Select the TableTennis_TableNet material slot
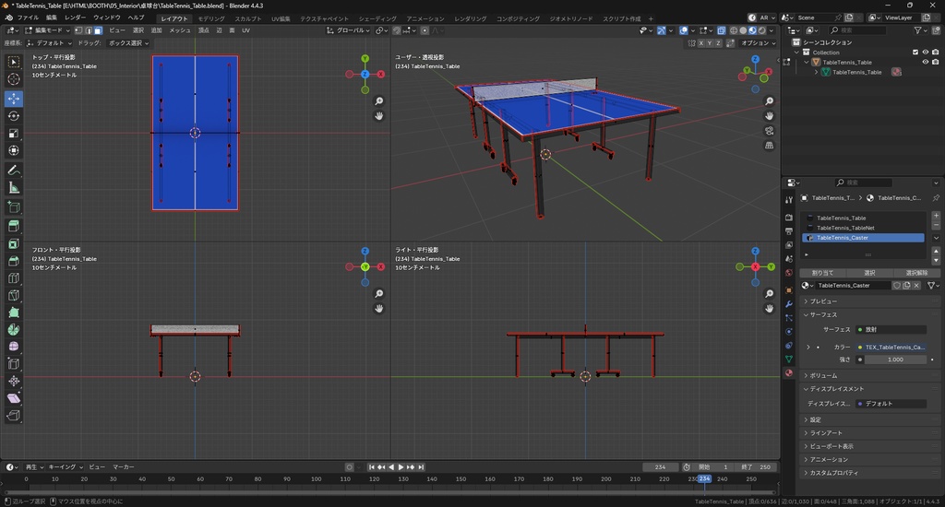The image size is (945, 507). [845, 228]
